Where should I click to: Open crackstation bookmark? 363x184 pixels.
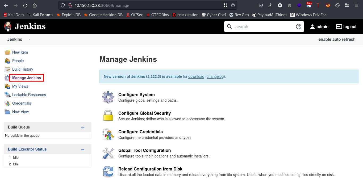[x=185, y=15]
